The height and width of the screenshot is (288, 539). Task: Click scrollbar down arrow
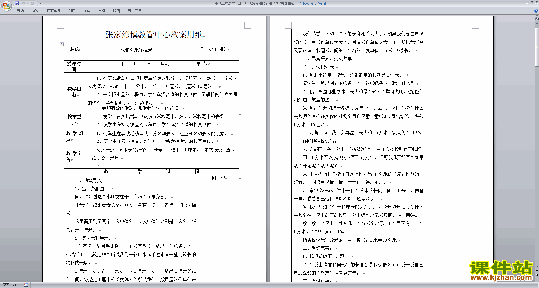(537, 266)
